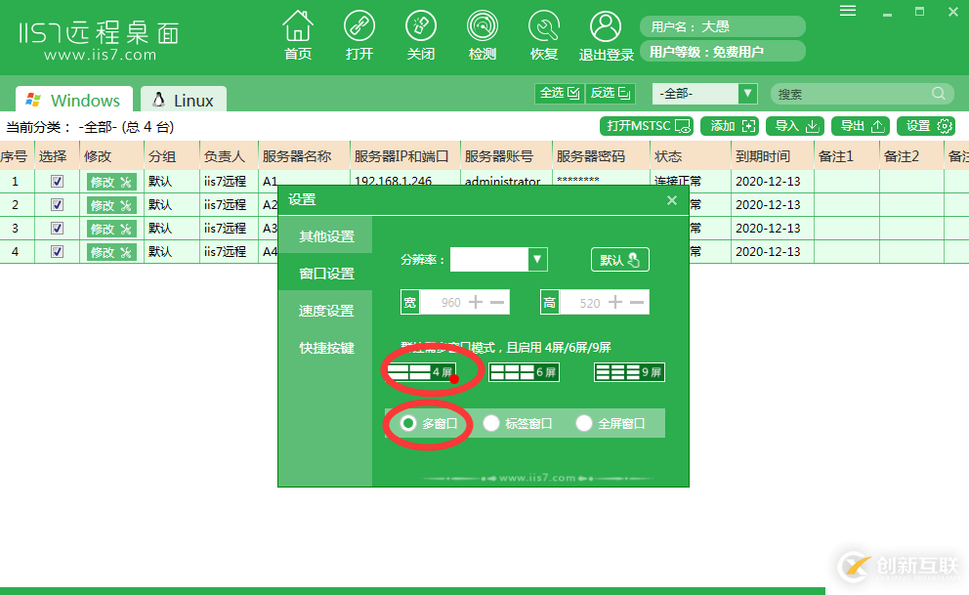
Task: Uncheck the checkbox for server row 1
Action: (x=57, y=181)
